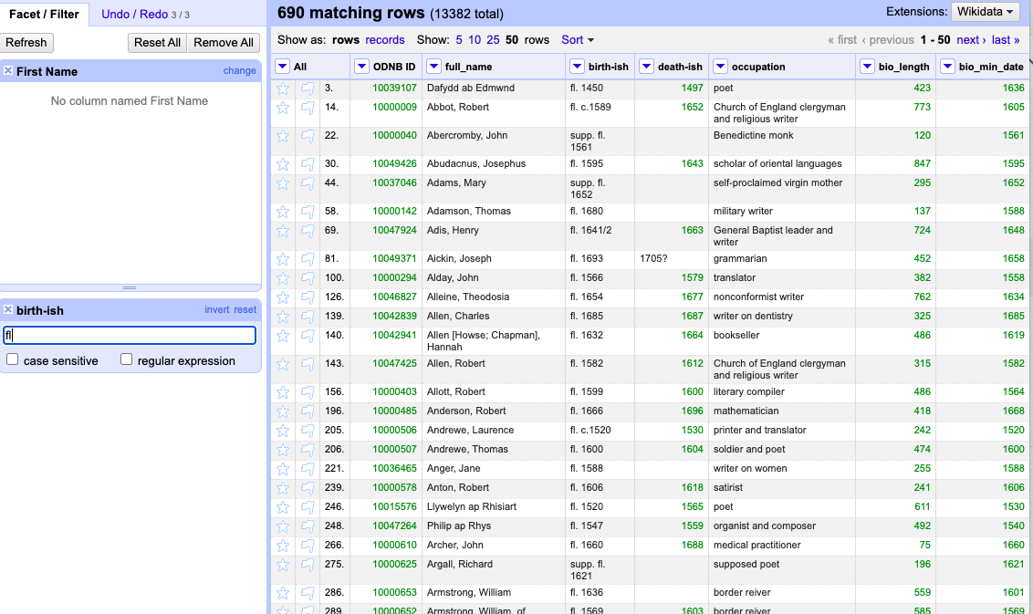Star the Andrewe, Laurence row
Image resolution: width=1033 pixels, height=614 pixels.
(283, 431)
